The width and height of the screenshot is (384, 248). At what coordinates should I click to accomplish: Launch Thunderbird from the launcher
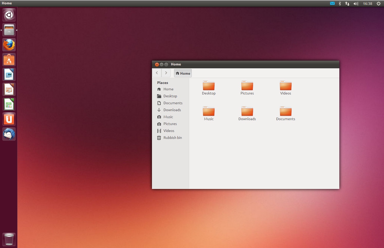[x=9, y=134]
